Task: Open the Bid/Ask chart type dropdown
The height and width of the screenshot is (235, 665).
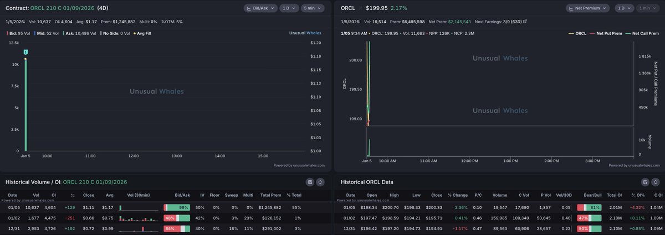Action: coord(259,8)
